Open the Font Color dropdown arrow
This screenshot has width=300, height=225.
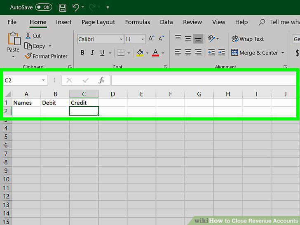coord(163,53)
